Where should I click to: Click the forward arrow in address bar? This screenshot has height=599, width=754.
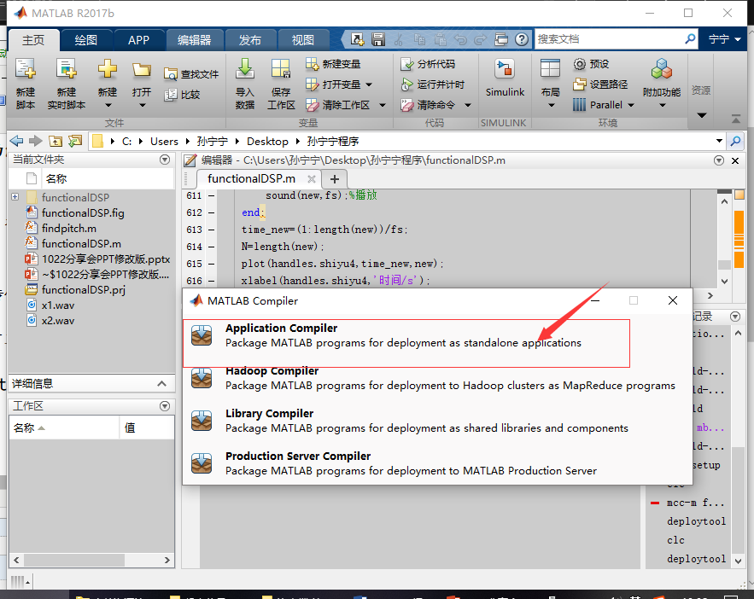[35, 142]
